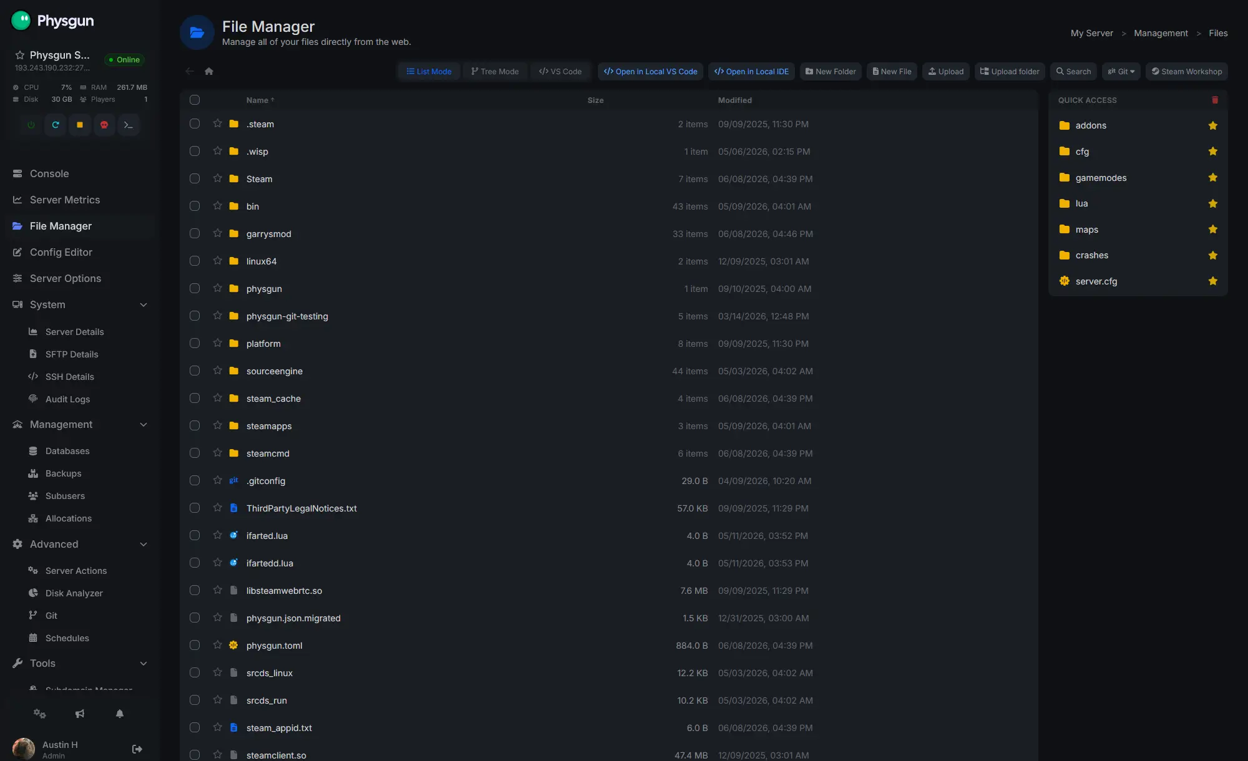
Task: Click the New Folder button
Action: point(831,72)
